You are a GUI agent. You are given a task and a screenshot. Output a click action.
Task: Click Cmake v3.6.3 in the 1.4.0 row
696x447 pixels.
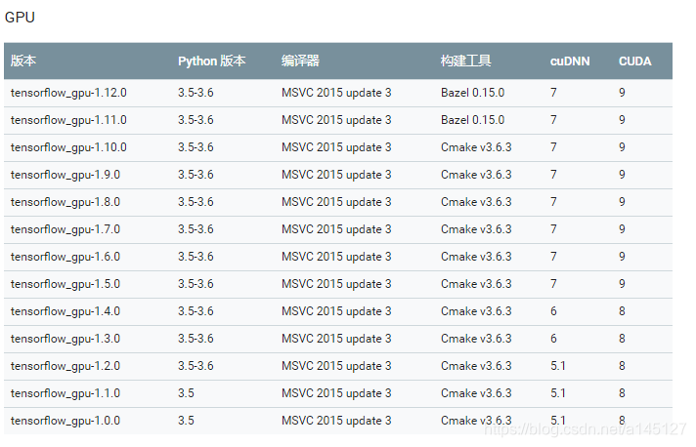[476, 311]
